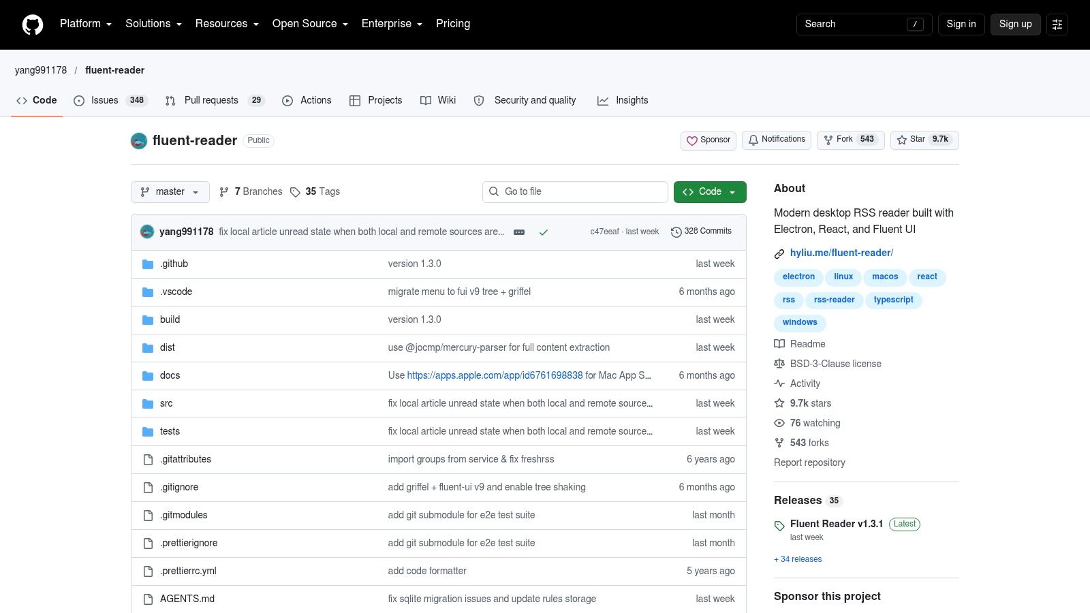Fork the repository with the Fork button
This screenshot has height=613, width=1090.
point(851,140)
